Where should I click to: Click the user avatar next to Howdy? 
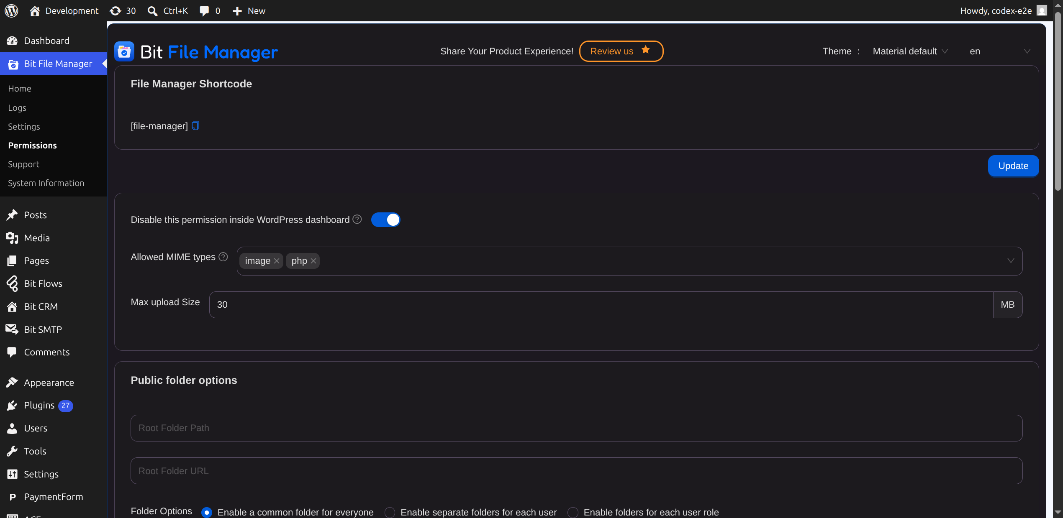(1042, 10)
